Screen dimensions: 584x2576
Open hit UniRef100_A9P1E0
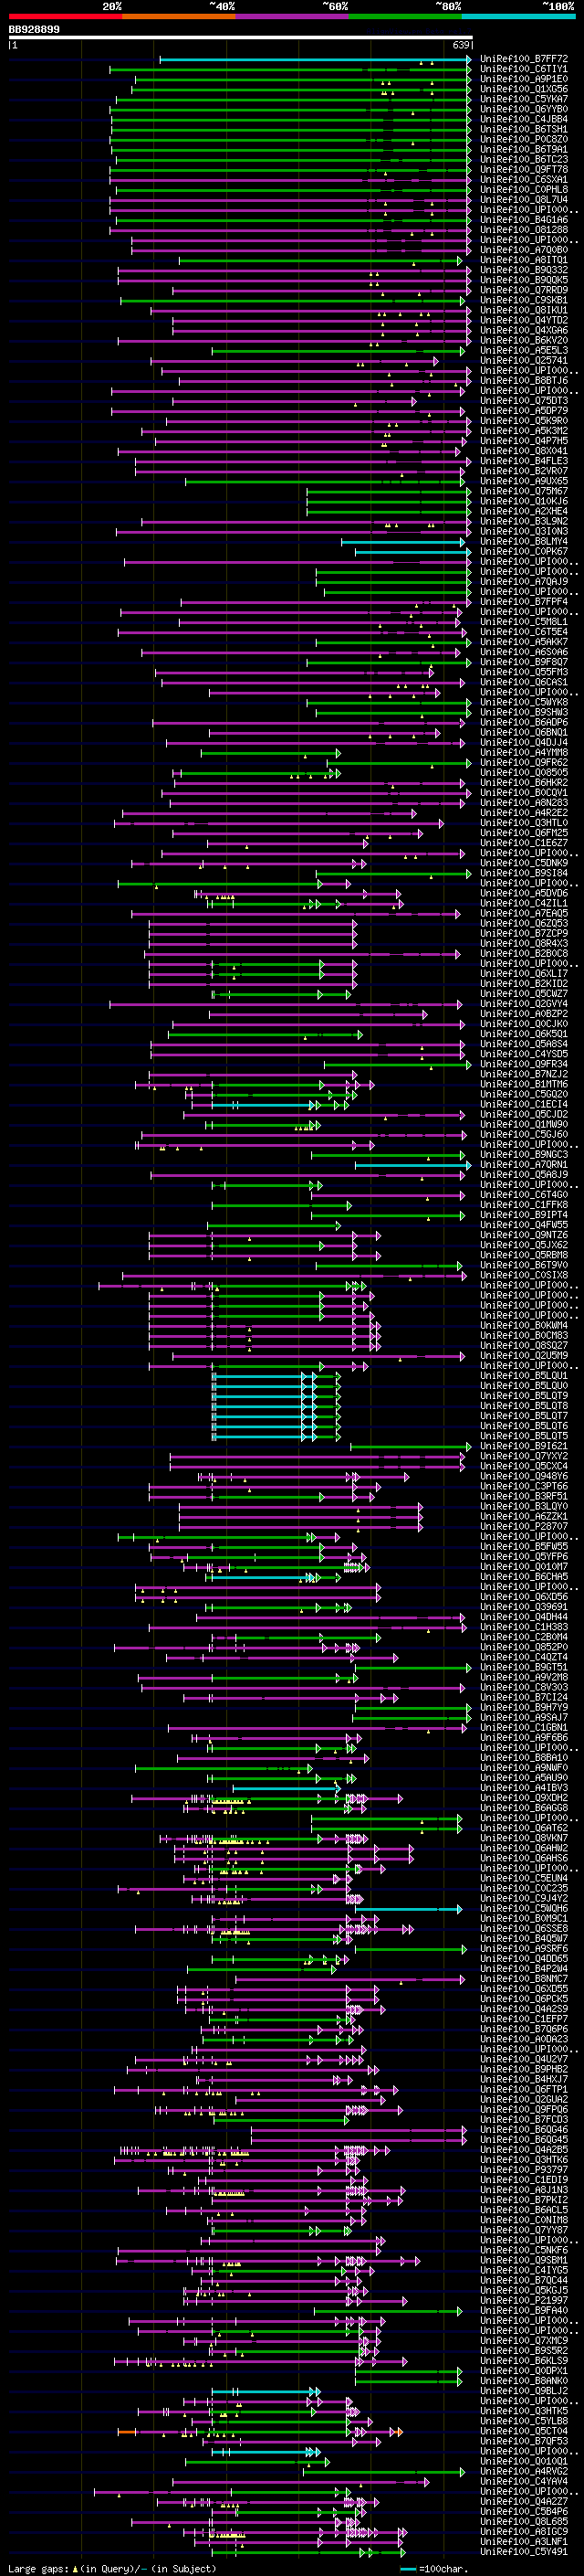523,79
